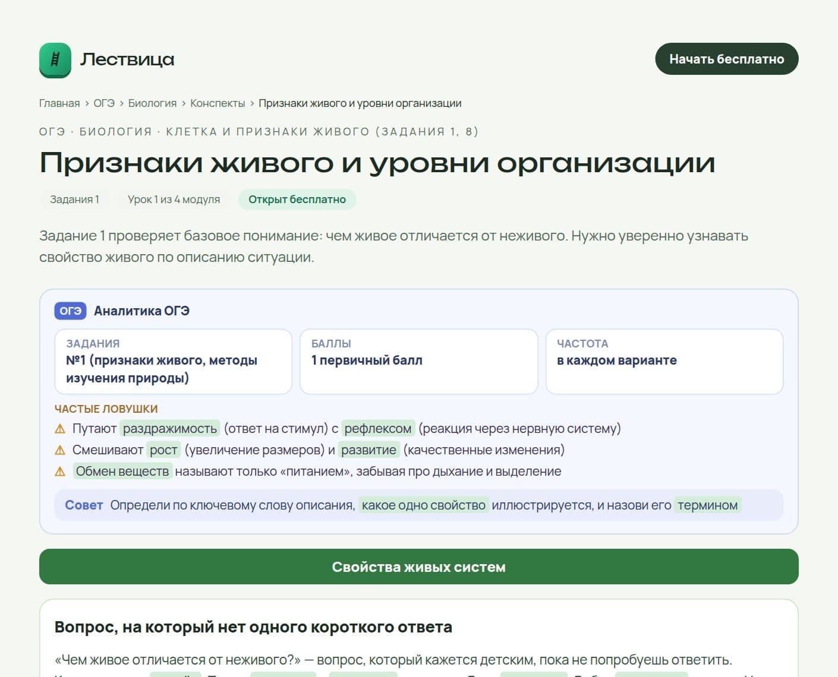Click the «1 первичный балл» card
The image size is (838, 677).
[x=418, y=362]
